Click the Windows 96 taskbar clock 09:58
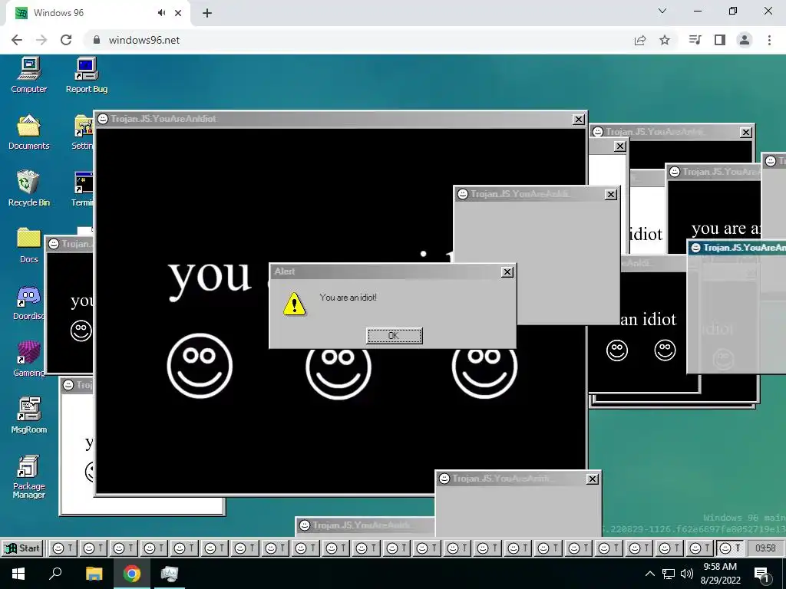Screen dimensions: 786x589 tap(765, 548)
